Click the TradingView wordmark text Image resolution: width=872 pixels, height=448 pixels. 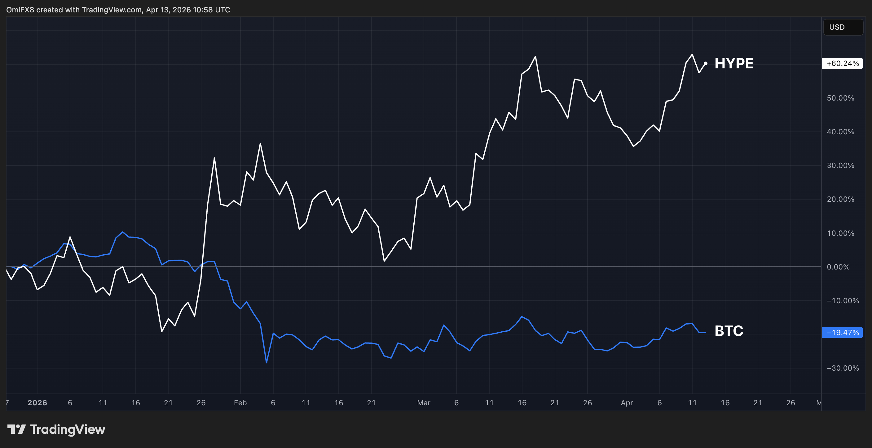click(68, 429)
